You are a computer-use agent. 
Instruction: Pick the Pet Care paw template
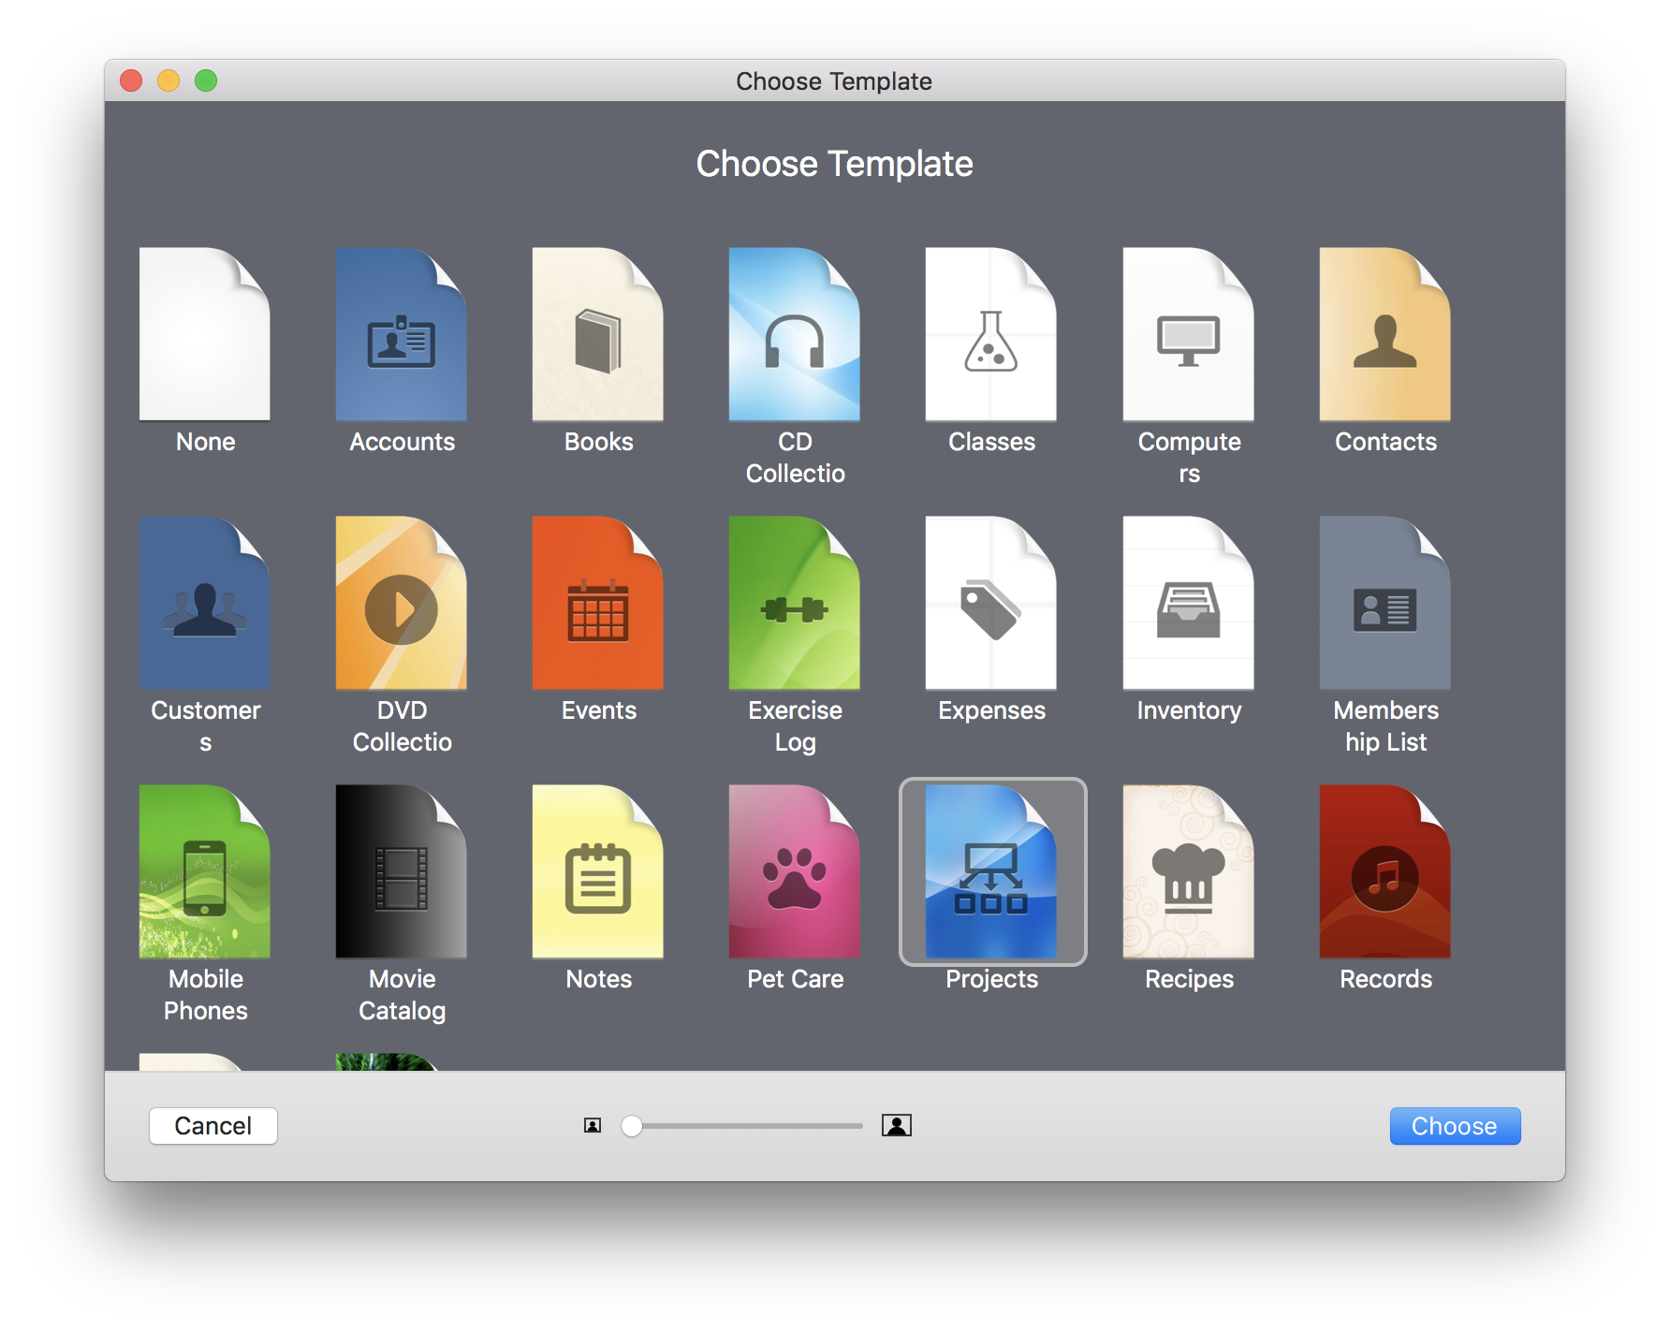[x=794, y=871]
